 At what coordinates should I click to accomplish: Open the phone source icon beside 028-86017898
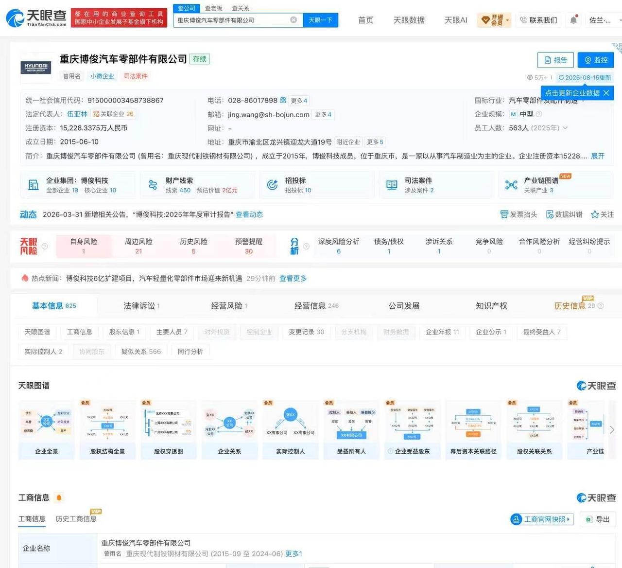[283, 100]
